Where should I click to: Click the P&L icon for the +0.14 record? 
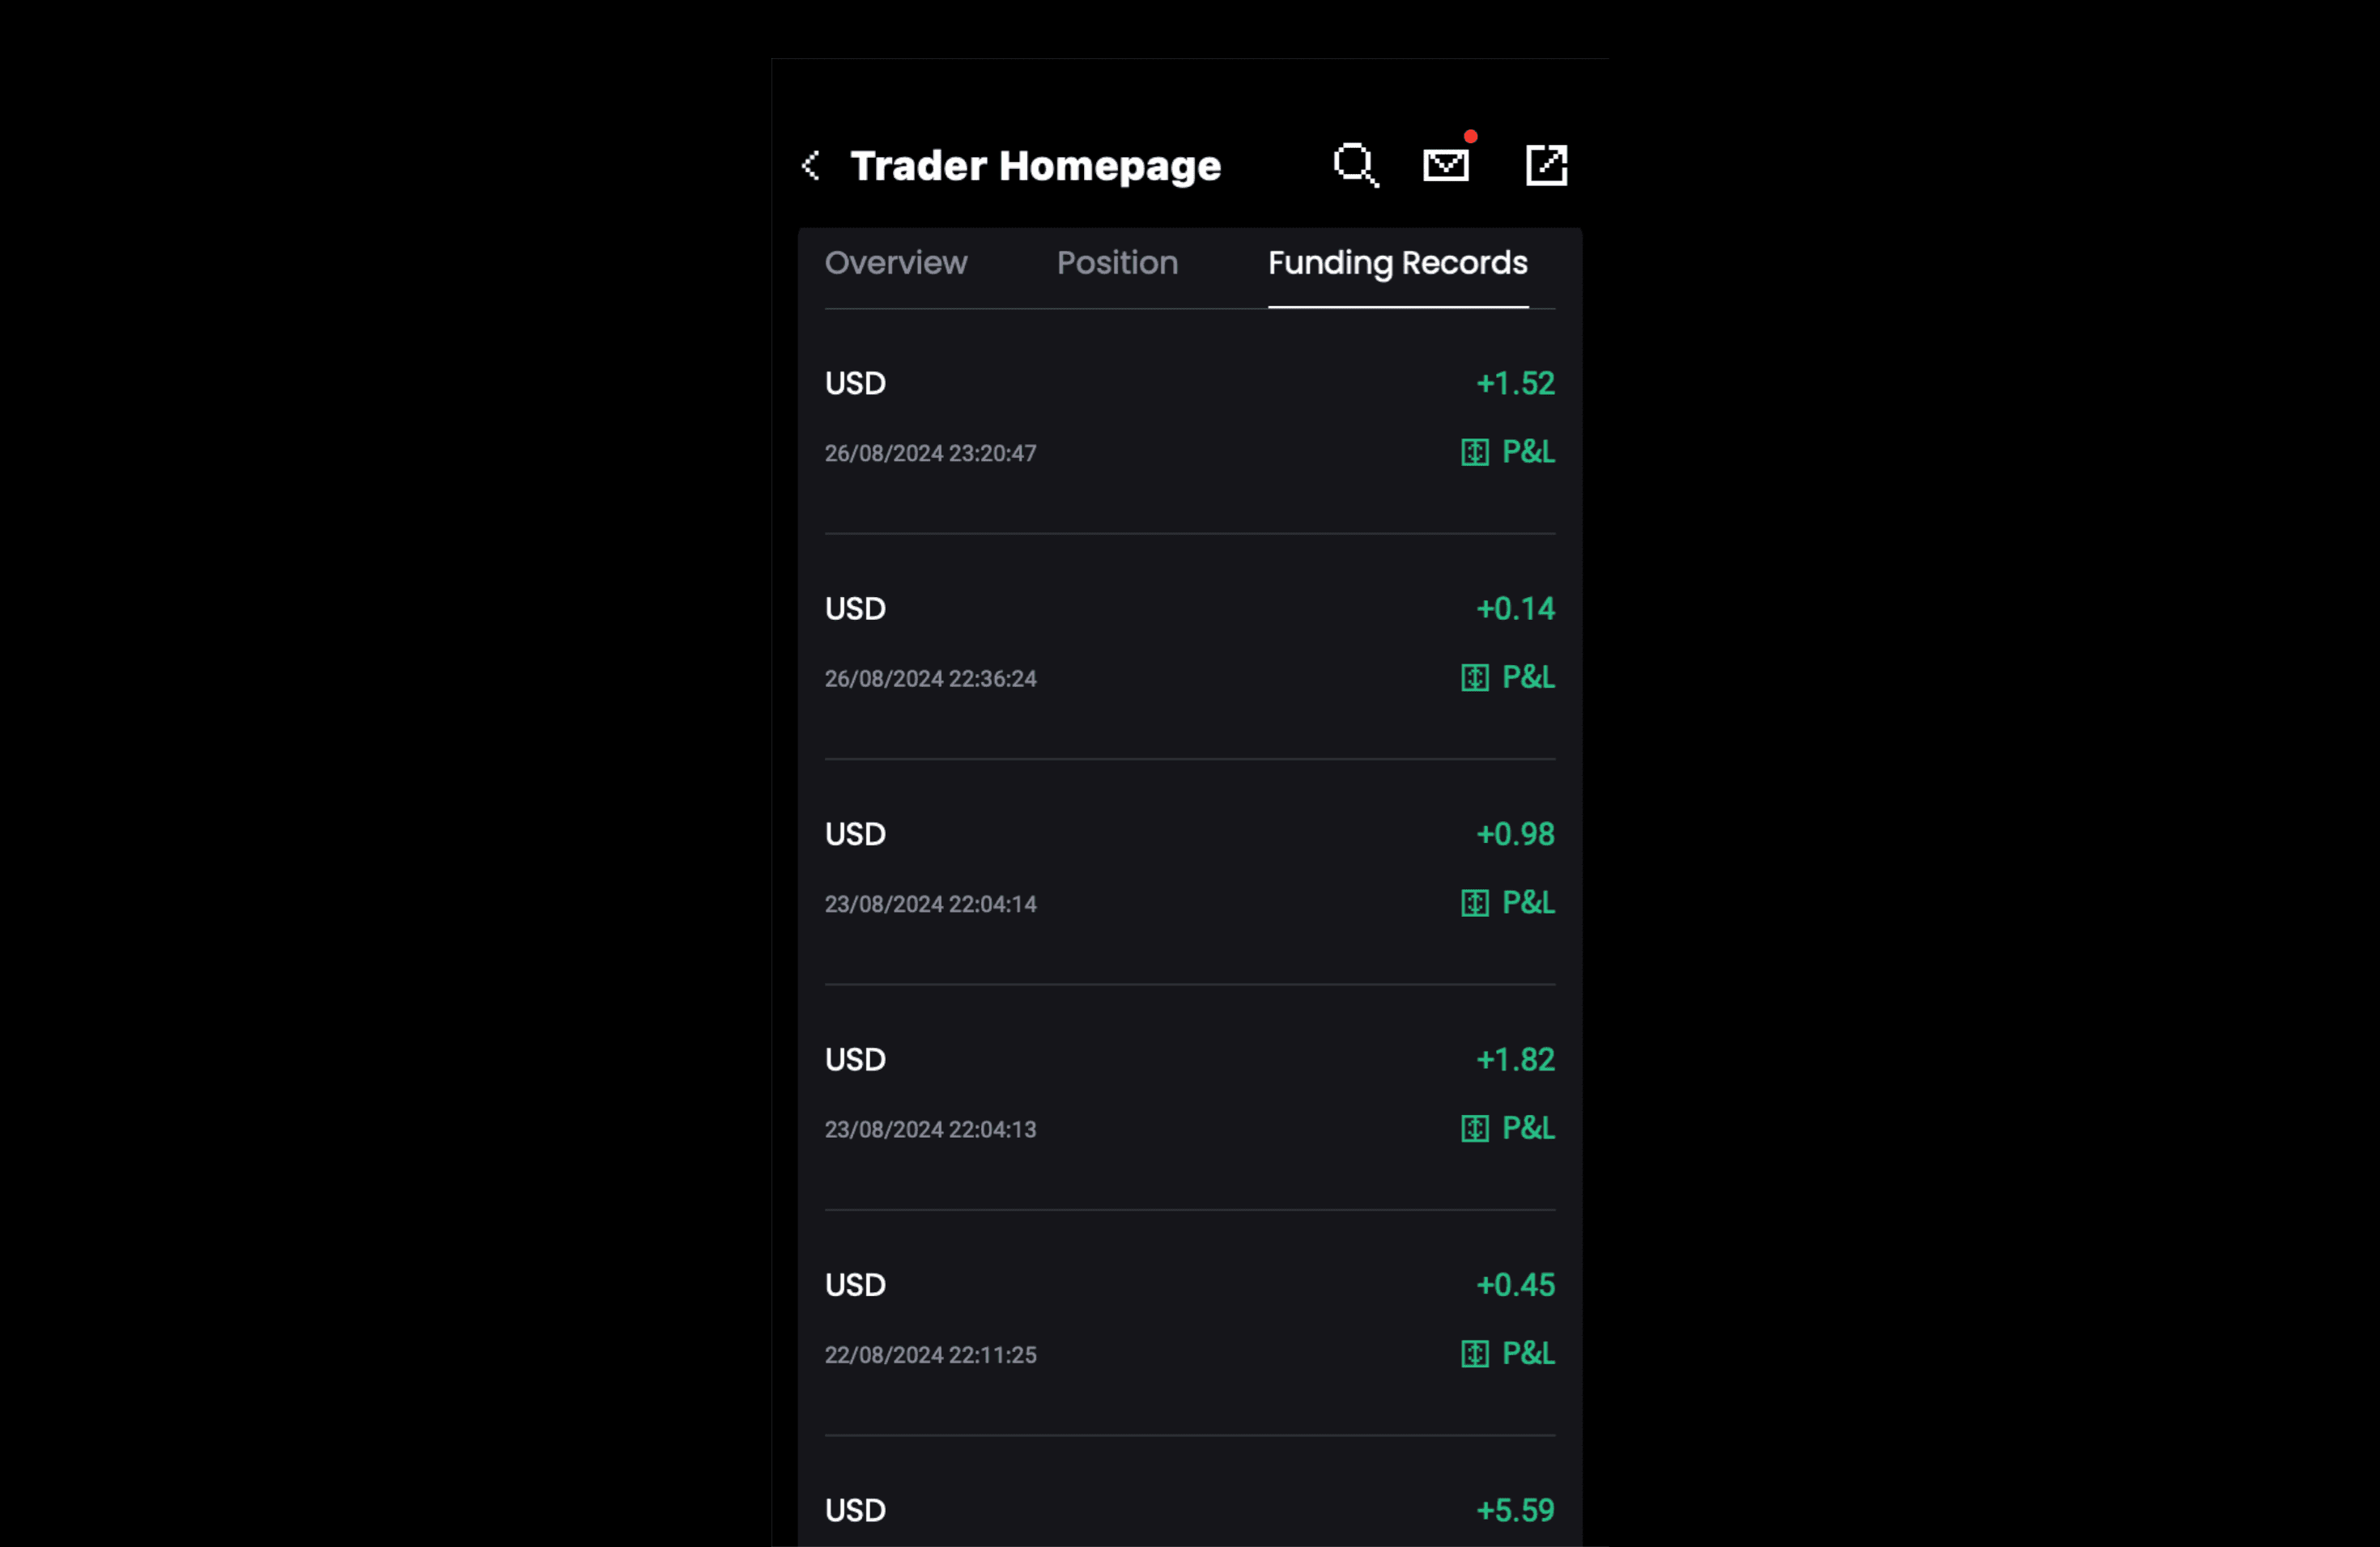coord(1475,679)
